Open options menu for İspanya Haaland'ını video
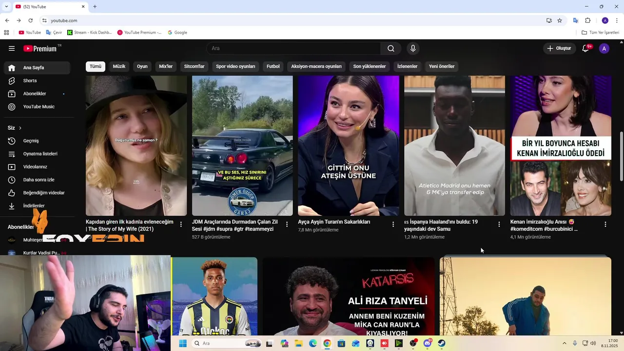The width and height of the screenshot is (624, 351). (x=499, y=224)
